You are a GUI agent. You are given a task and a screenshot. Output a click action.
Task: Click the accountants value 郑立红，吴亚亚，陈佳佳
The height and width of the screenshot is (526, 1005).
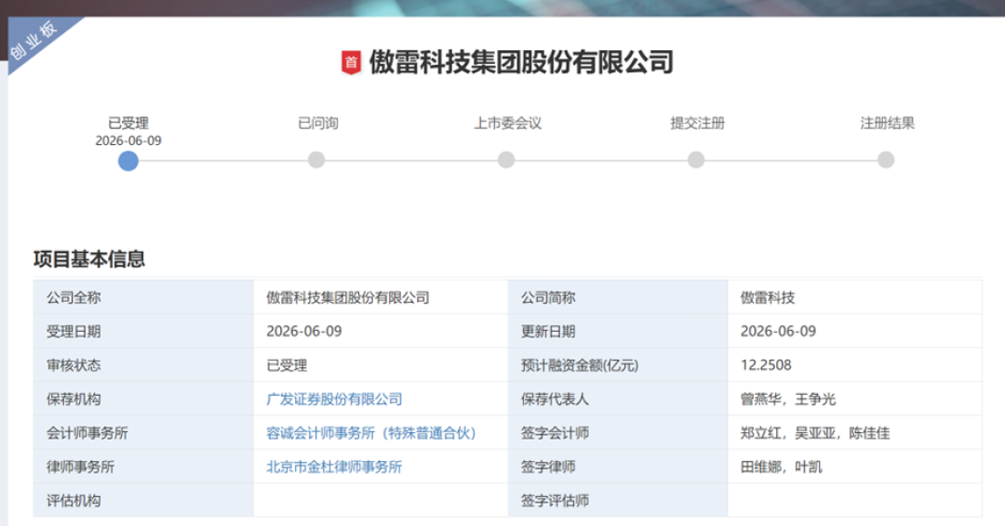[x=815, y=433]
